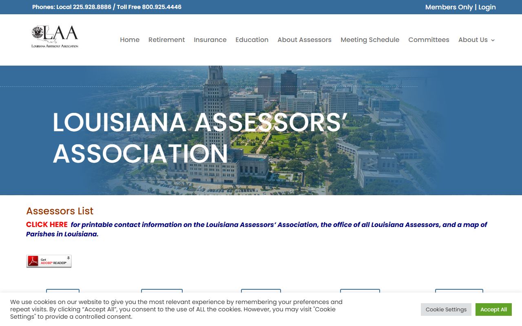Go to the Retirement page
Screen dimensions: 522x326
[x=166, y=40]
